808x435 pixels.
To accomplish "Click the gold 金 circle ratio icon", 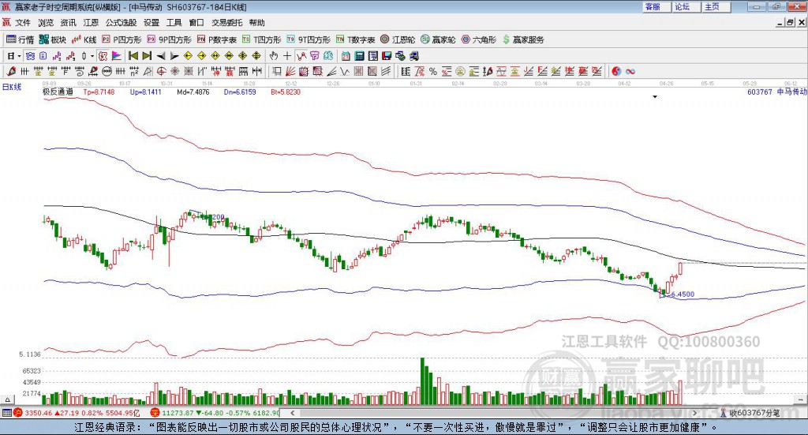I will tap(460, 71).
